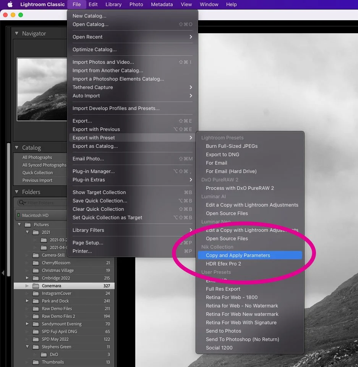Collapse the Catalog panel

[x=17, y=148]
